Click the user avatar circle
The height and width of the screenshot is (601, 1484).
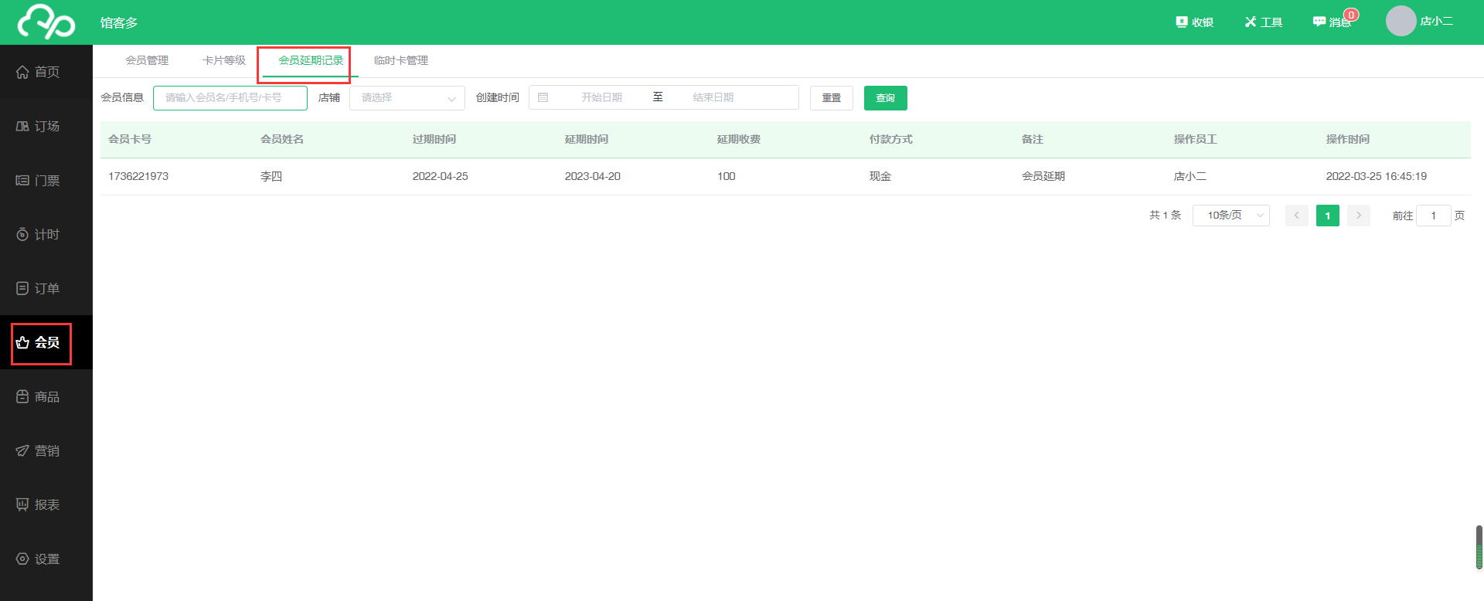click(x=1401, y=21)
